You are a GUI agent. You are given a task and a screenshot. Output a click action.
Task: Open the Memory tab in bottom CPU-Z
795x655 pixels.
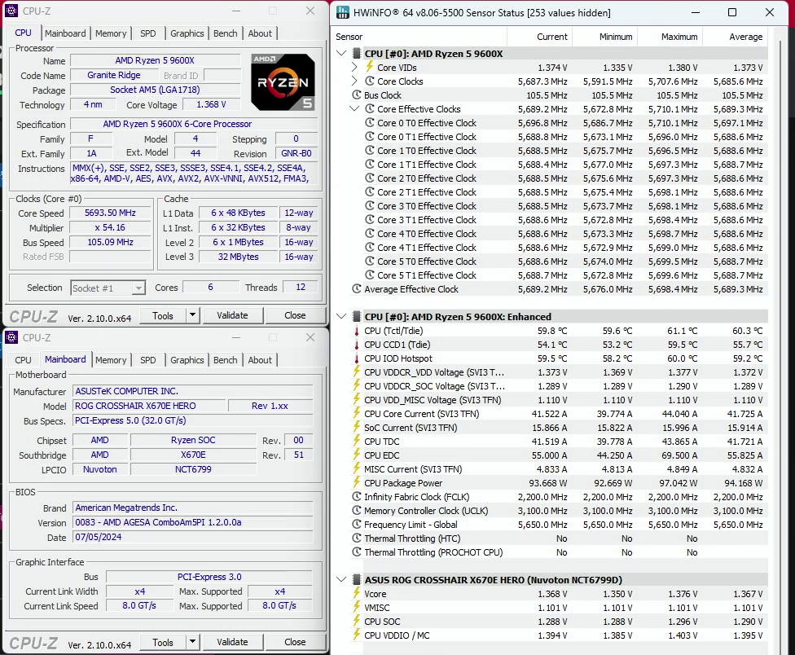point(111,360)
